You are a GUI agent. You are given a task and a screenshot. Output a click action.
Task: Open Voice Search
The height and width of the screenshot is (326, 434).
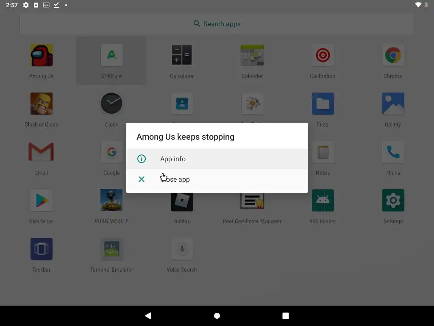tap(182, 249)
